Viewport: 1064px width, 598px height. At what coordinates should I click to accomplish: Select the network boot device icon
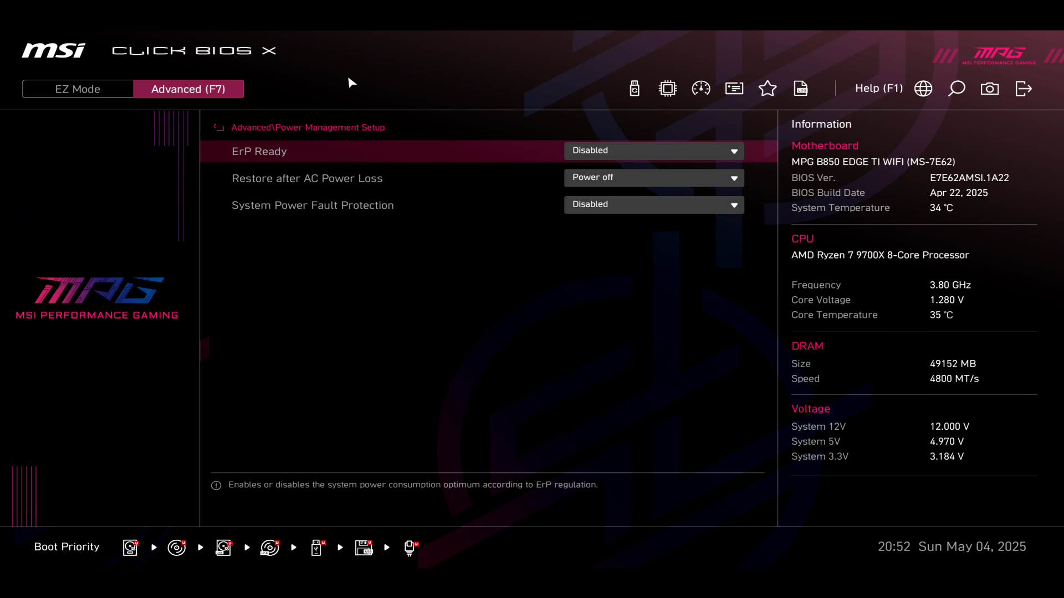(x=410, y=548)
